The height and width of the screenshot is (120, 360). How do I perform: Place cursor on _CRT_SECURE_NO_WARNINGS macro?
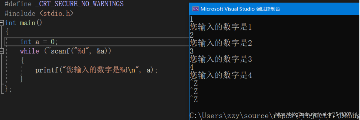[x=79, y=4]
